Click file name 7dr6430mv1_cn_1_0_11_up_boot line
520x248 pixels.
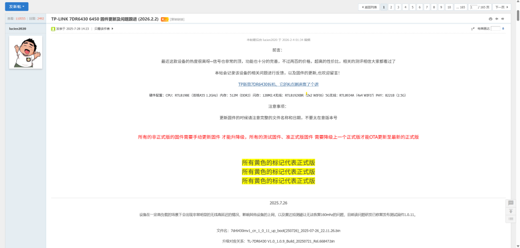tap(278, 231)
